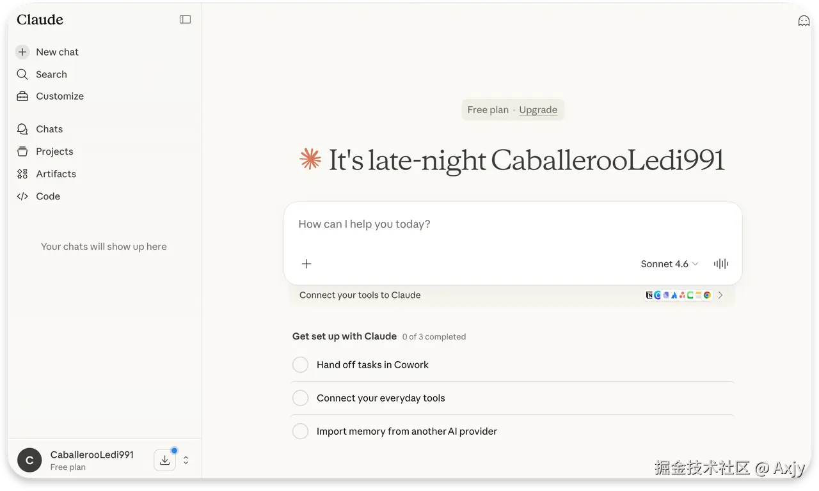Collapse the sidebar with the panel icon
The height and width of the screenshot is (491, 819).
185,20
